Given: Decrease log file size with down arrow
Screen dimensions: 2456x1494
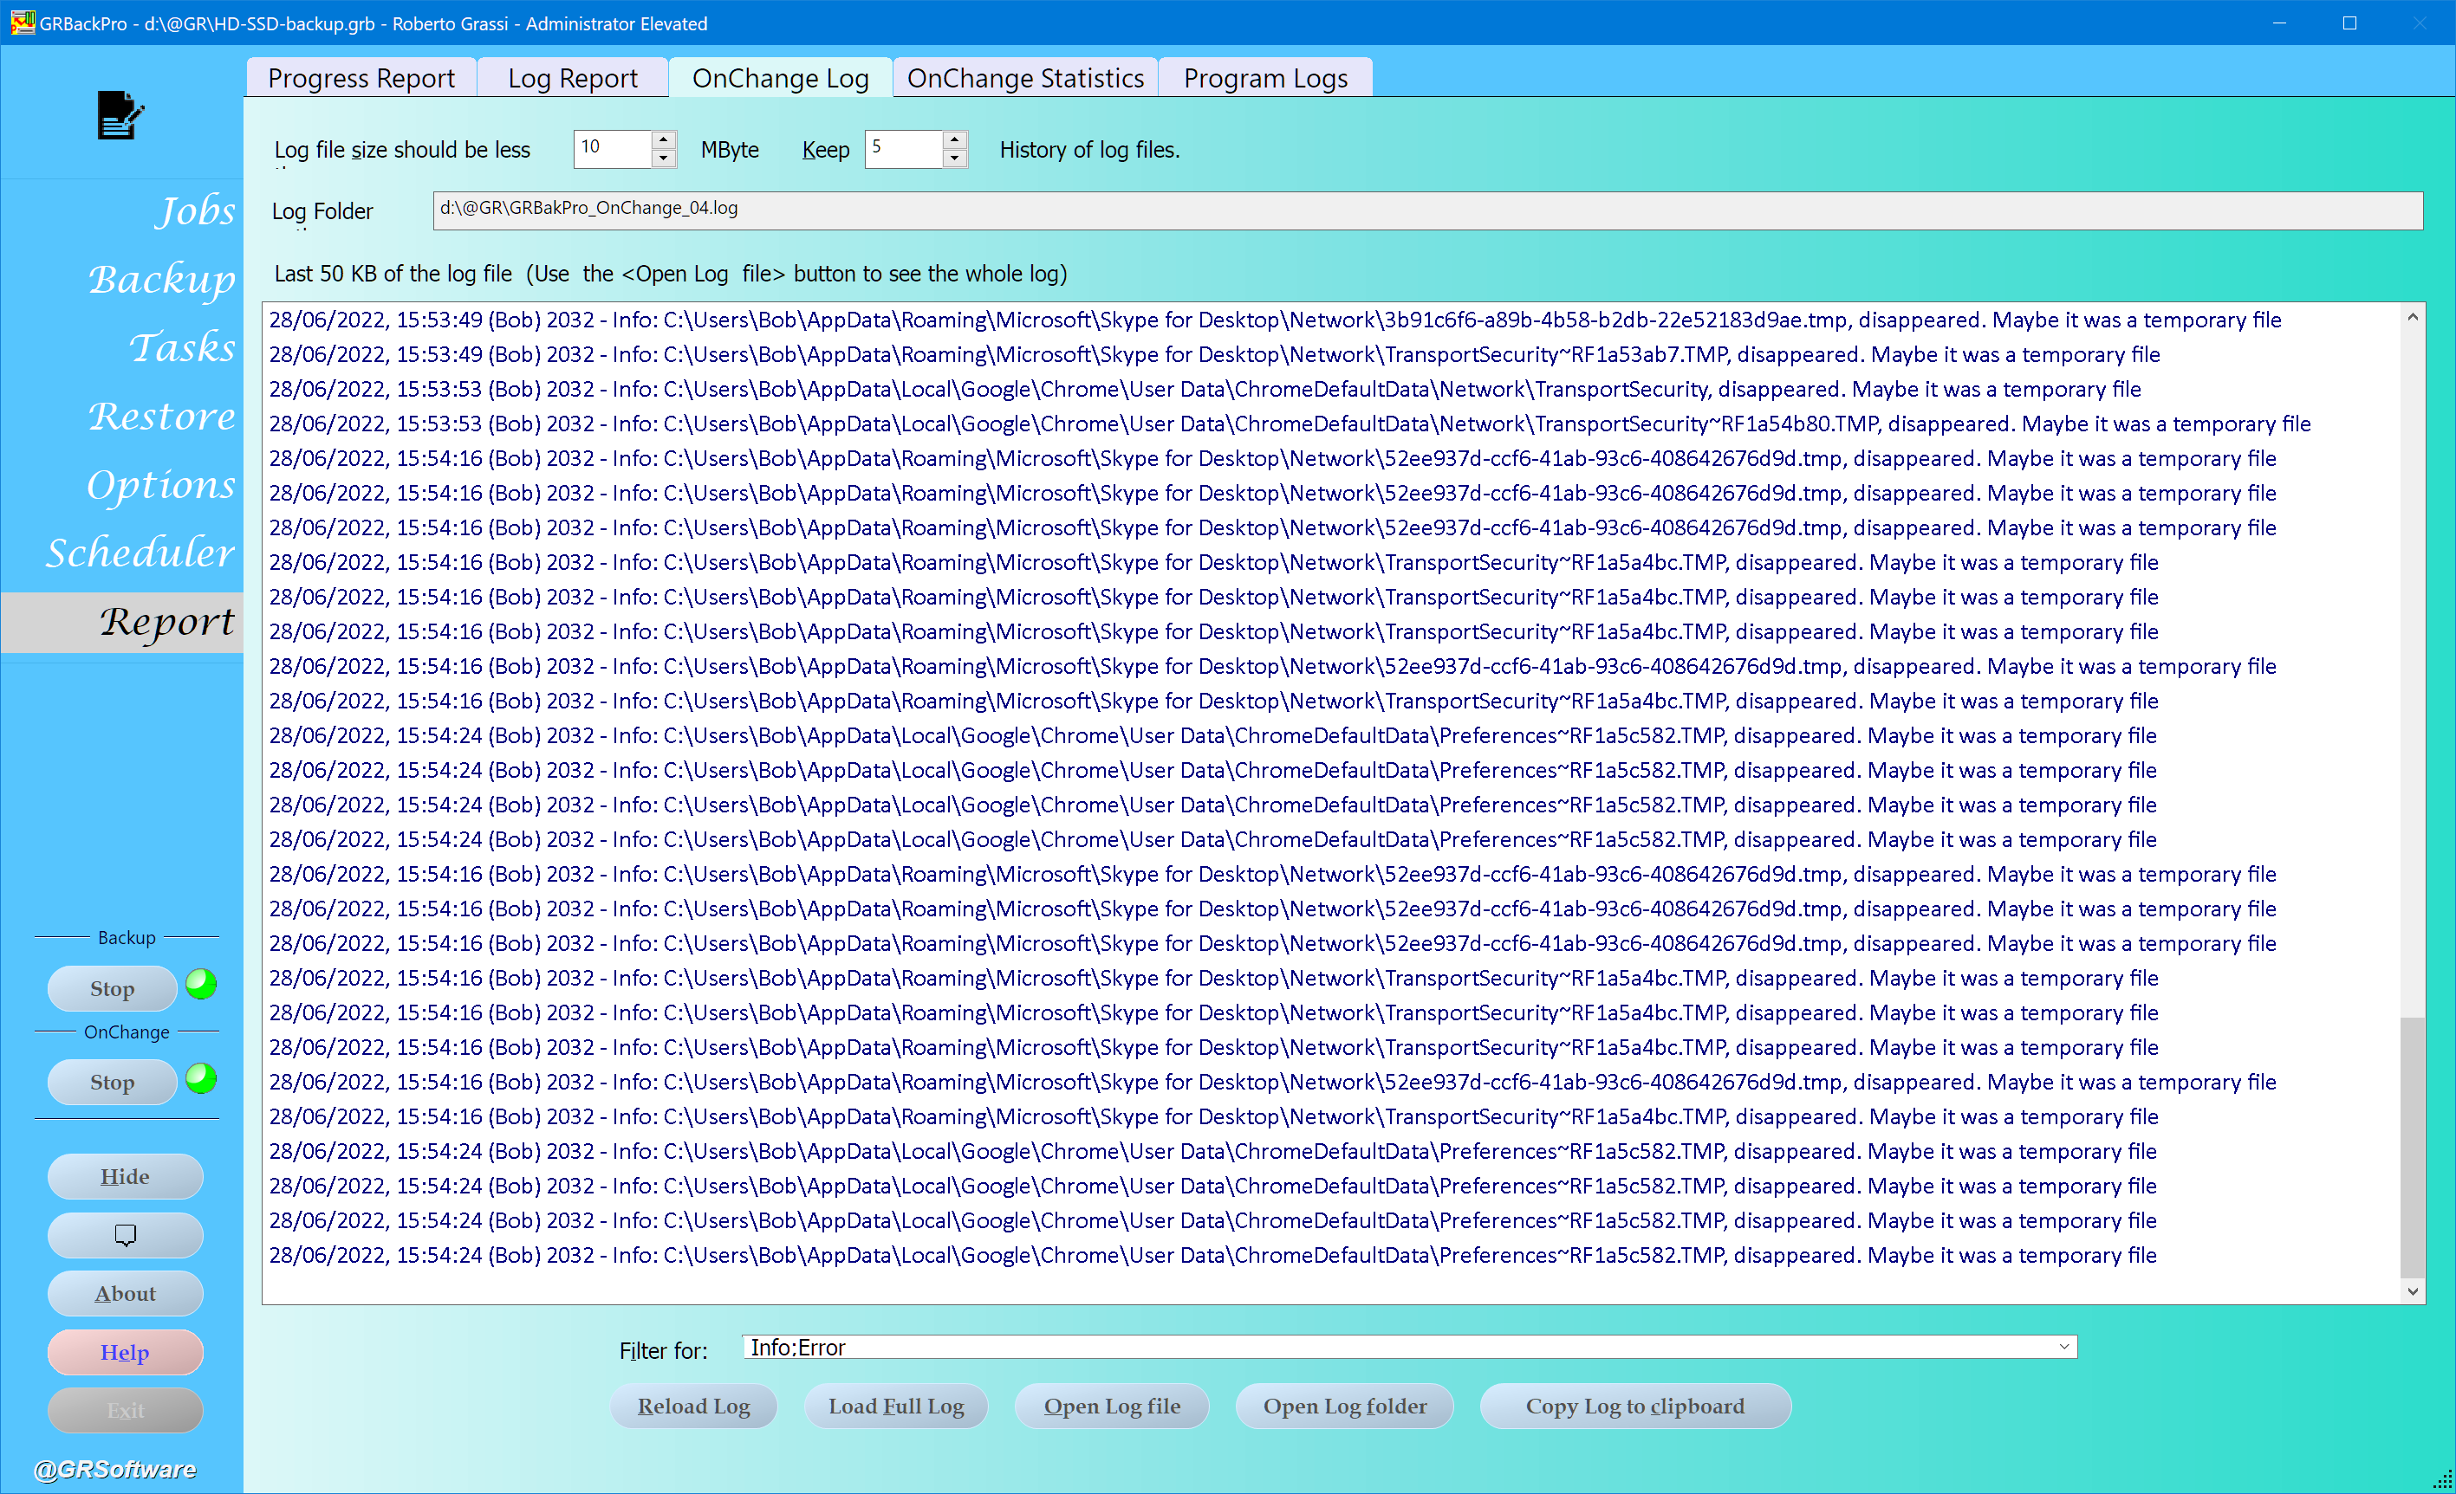Looking at the screenshot, I should click(x=664, y=158).
